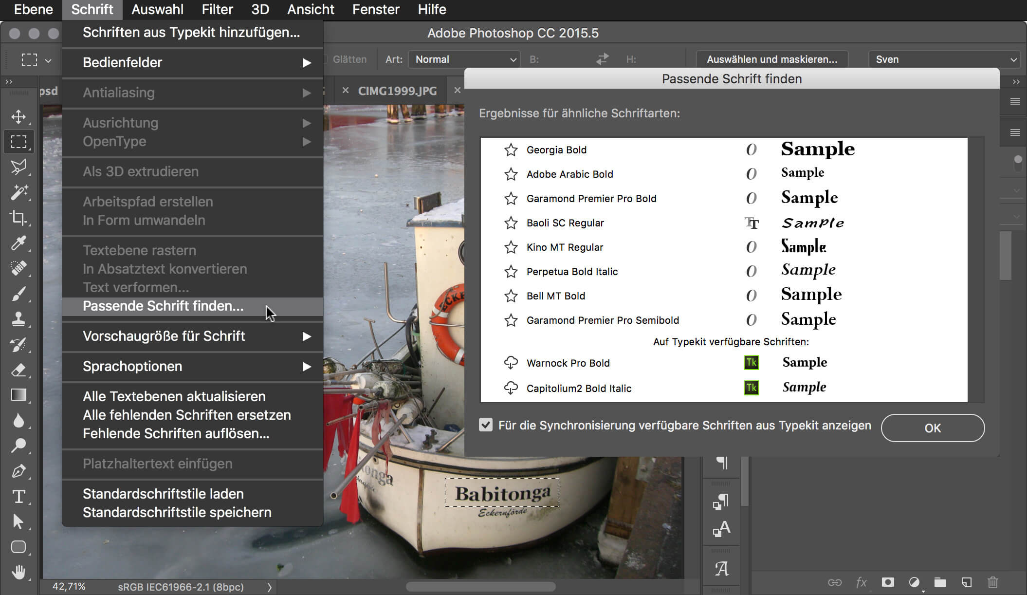Open the Art Normal dropdown
The image size is (1027, 595).
464,59
